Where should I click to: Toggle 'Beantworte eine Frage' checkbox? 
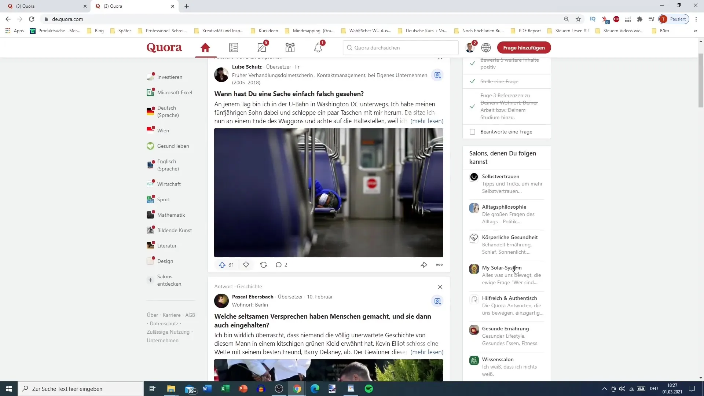[x=473, y=132]
